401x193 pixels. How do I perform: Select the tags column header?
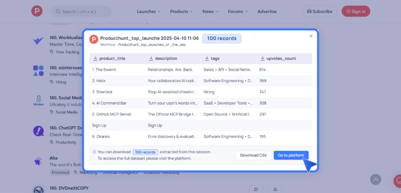tap(228, 59)
